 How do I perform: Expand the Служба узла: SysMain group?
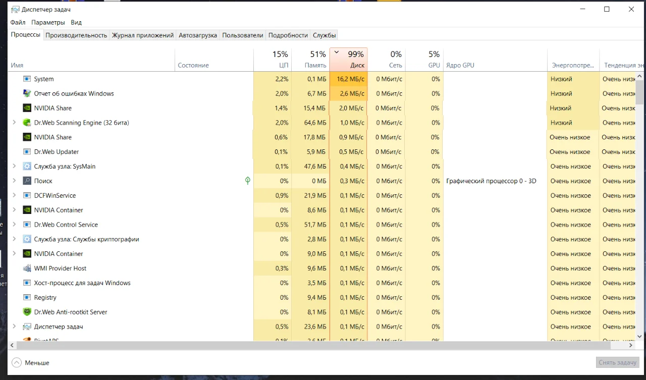pos(14,167)
